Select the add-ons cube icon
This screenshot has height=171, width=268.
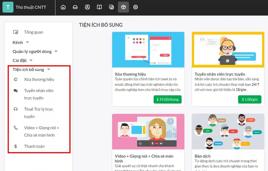coord(123,7)
